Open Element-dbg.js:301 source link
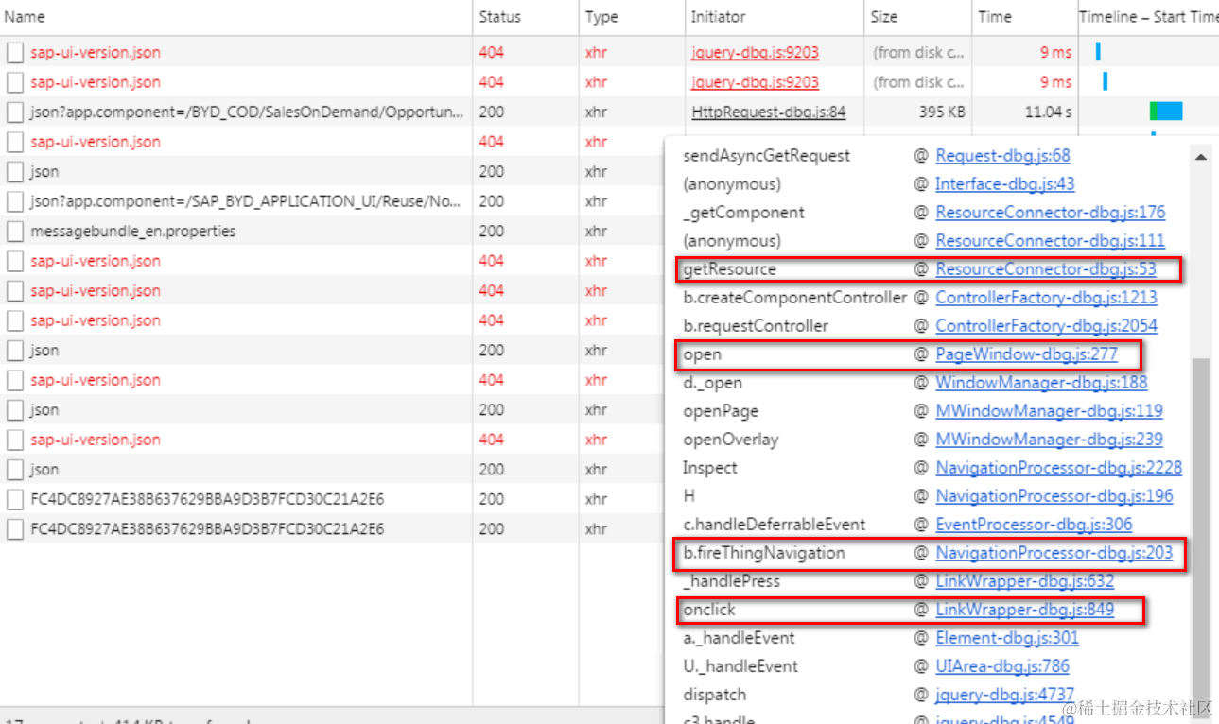 [1007, 638]
